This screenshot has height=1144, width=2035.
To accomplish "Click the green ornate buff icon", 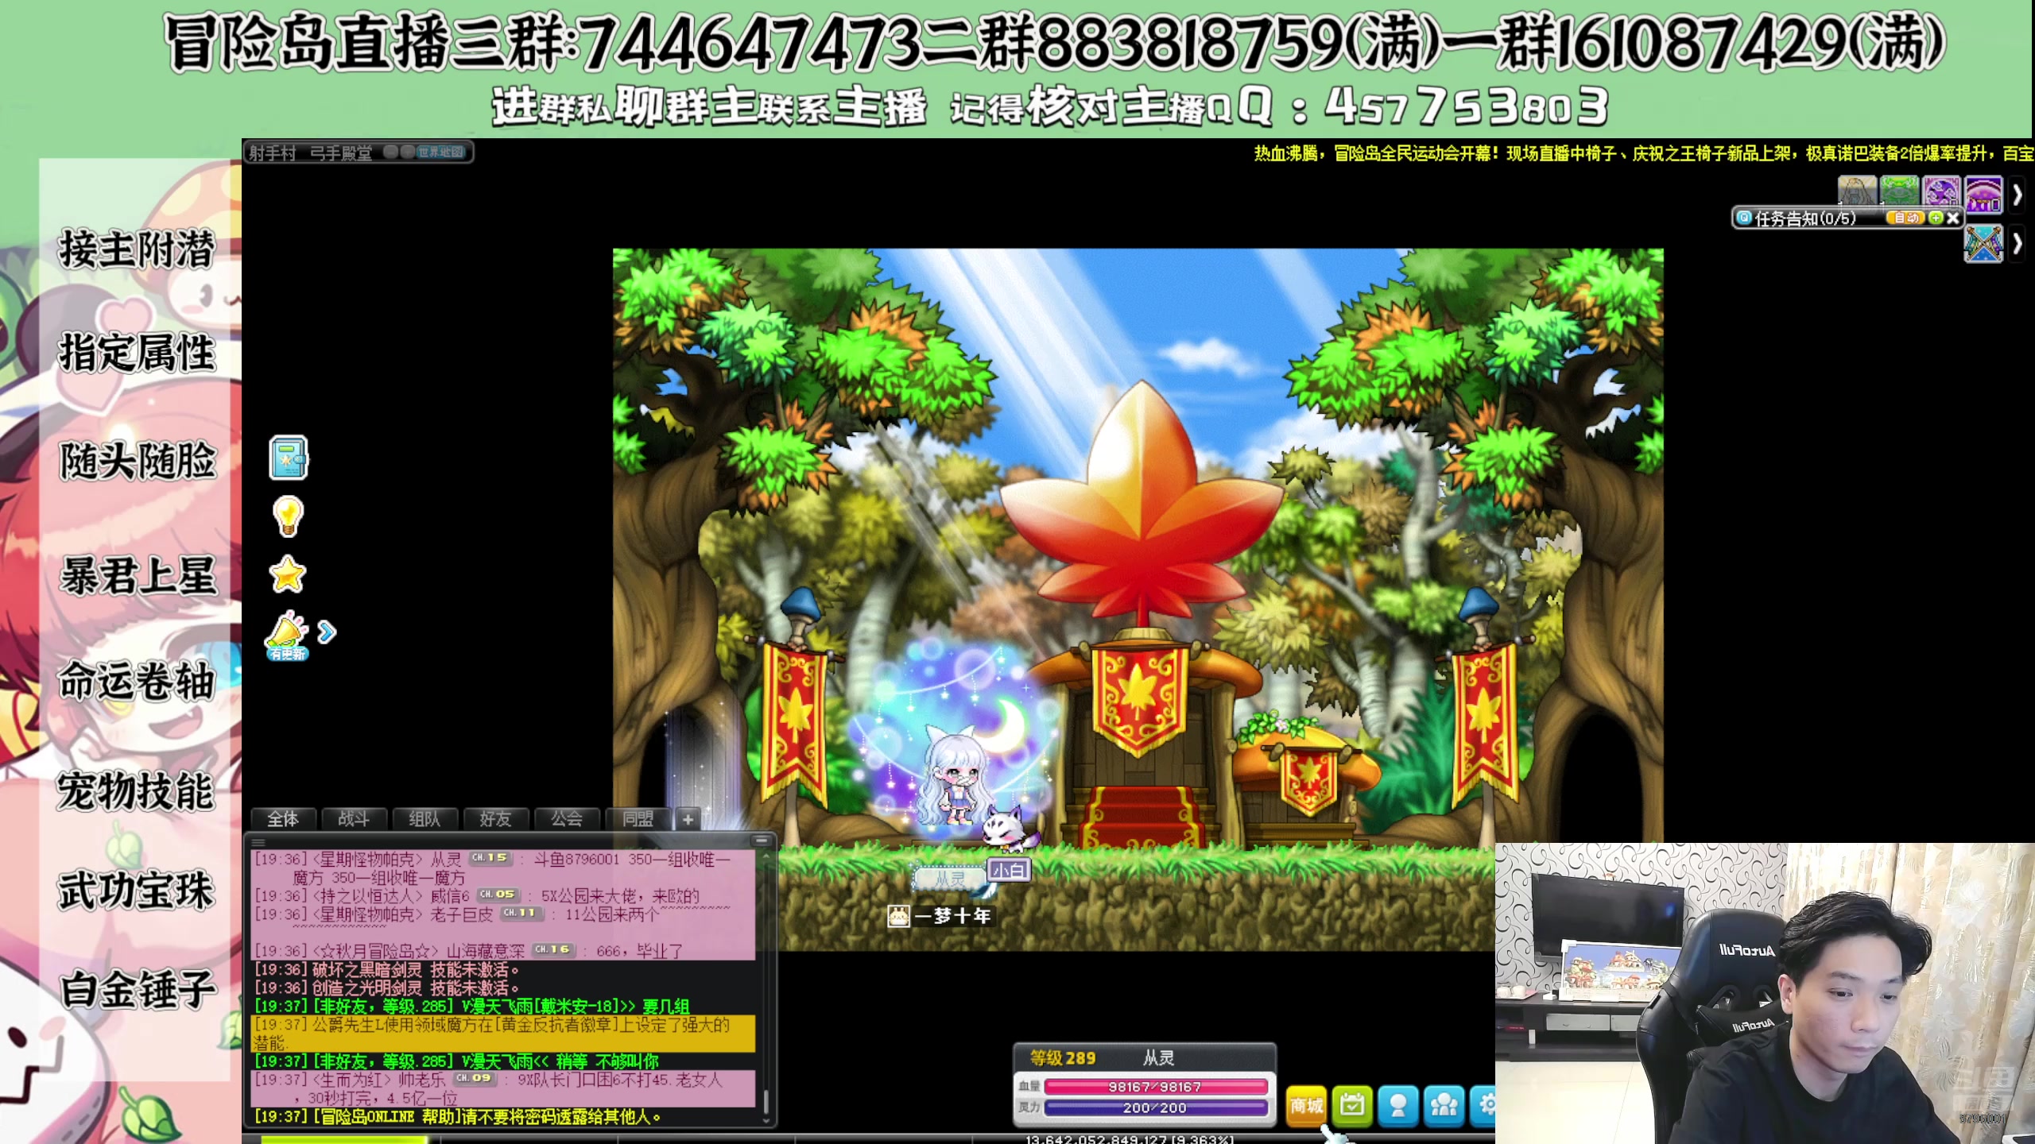I will click(x=1899, y=192).
